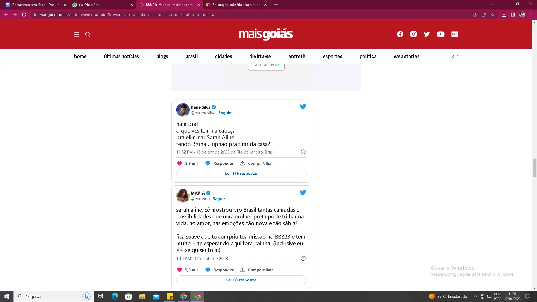Go back in browser history
This screenshot has height=302, width=537.
click(6, 15)
